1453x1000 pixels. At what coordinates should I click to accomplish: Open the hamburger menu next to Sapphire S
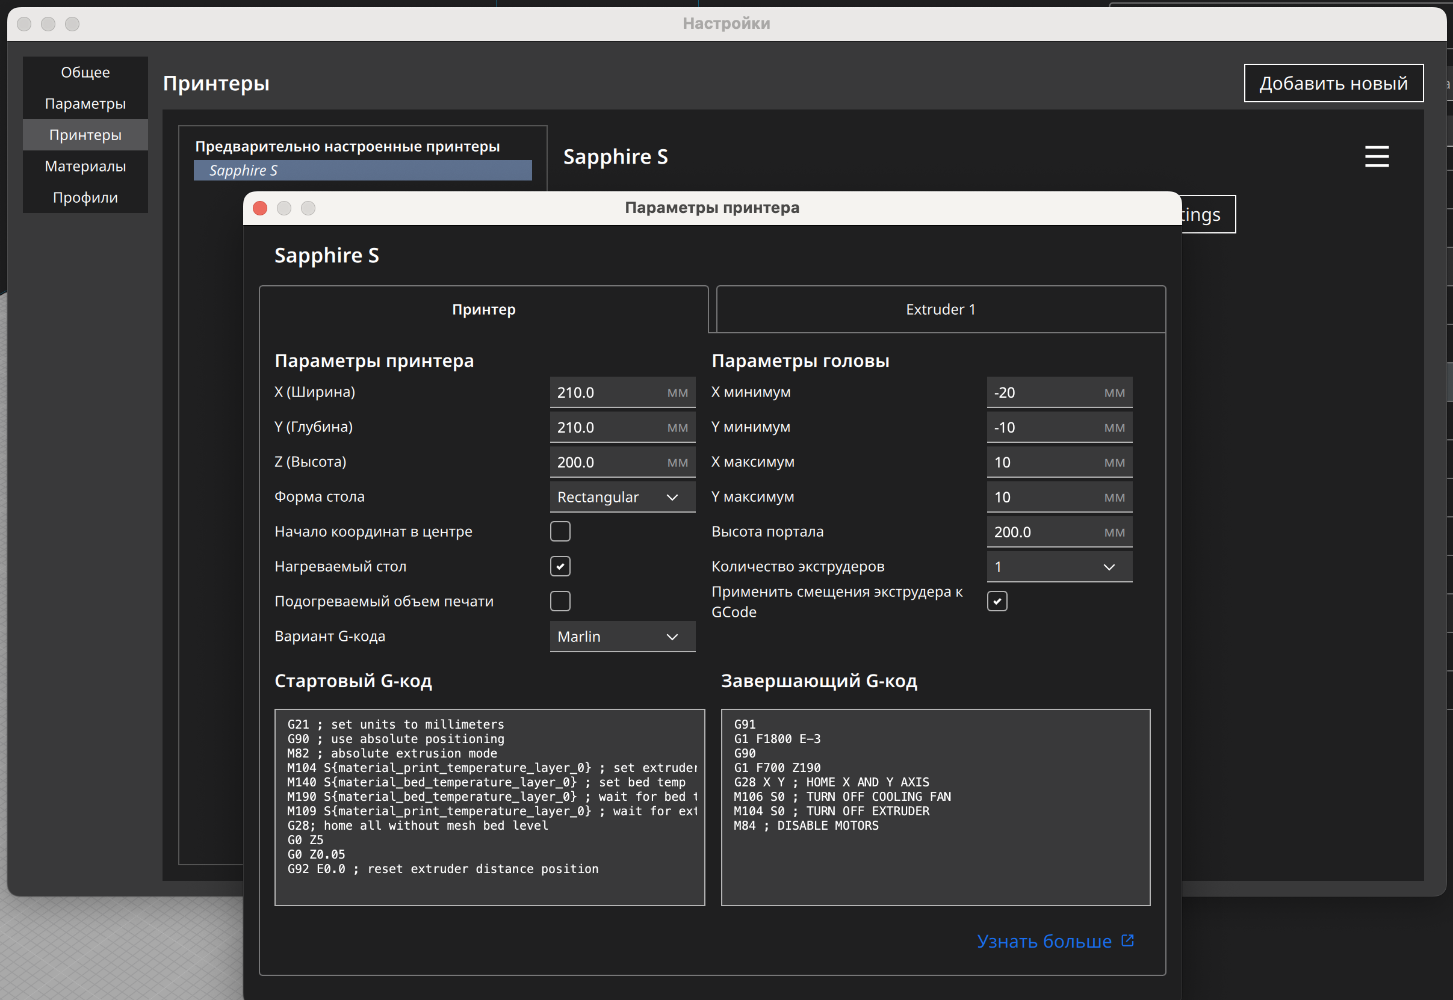click(x=1377, y=156)
